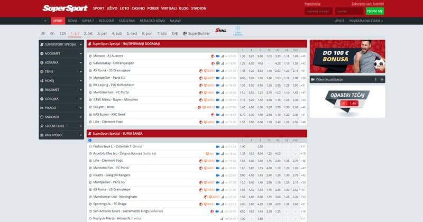Select odds 14,0 for Galatasaray - Umraniyespor
Screen dimensions: 423x222
tap(260, 63)
